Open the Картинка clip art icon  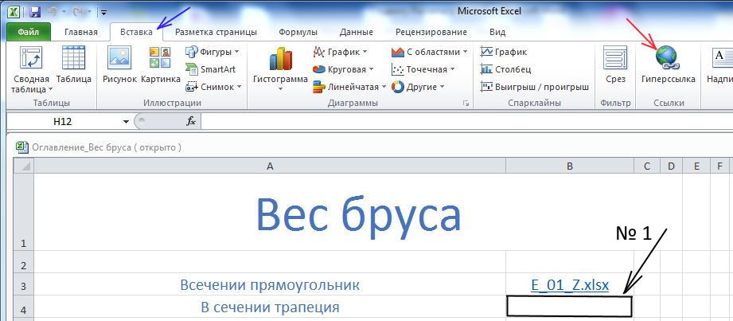tap(160, 59)
